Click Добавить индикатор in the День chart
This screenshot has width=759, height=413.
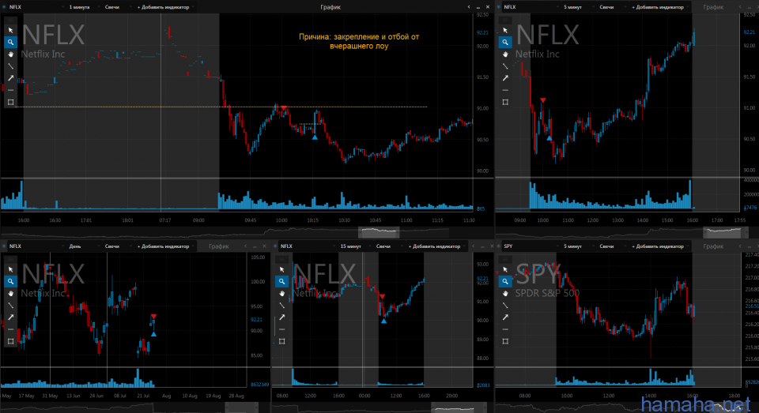(x=164, y=246)
